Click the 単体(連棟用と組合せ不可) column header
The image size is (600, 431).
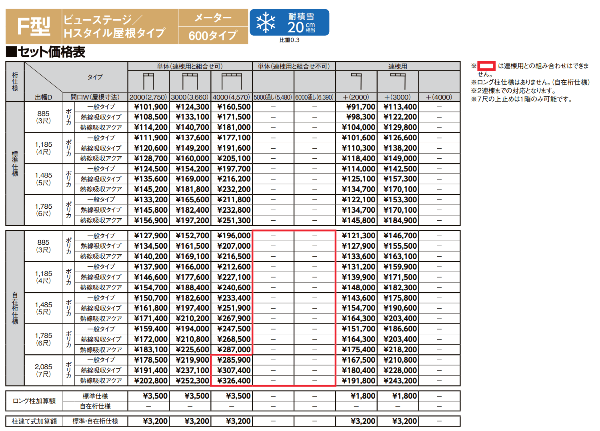(x=294, y=66)
